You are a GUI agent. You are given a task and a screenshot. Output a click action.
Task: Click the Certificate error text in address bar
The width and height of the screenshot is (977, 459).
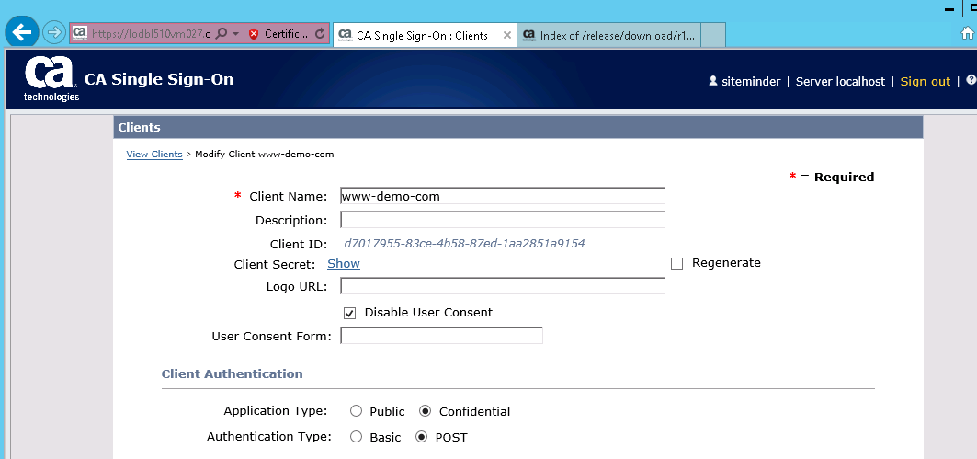click(x=286, y=34)
